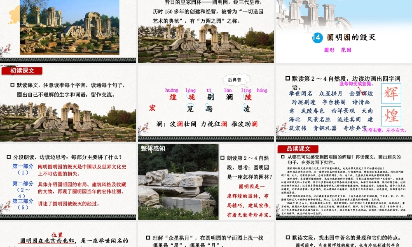This screenshot has width=412, height=247.
Task: Open the pinyin slide with '后鼻音' bubble
Action: tap(206, 103)
